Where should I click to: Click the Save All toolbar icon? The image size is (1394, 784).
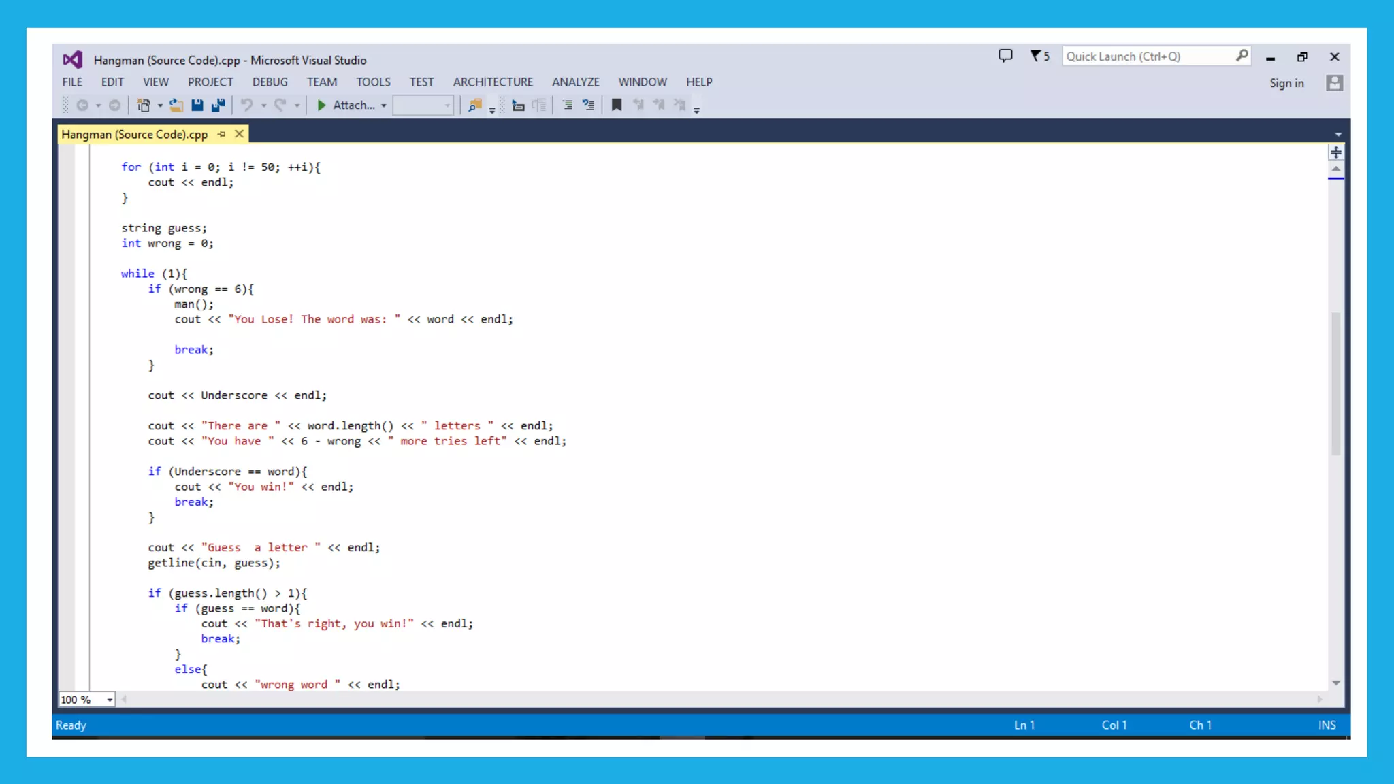218,105
